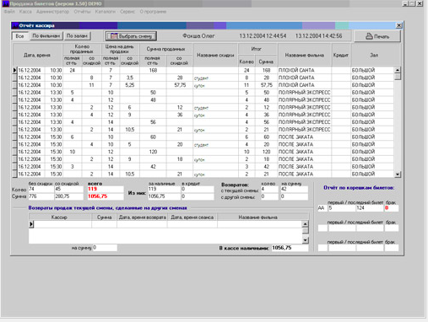Select ПЛОХОЙ САНТА in the 24-ticket row

[305, 70]
